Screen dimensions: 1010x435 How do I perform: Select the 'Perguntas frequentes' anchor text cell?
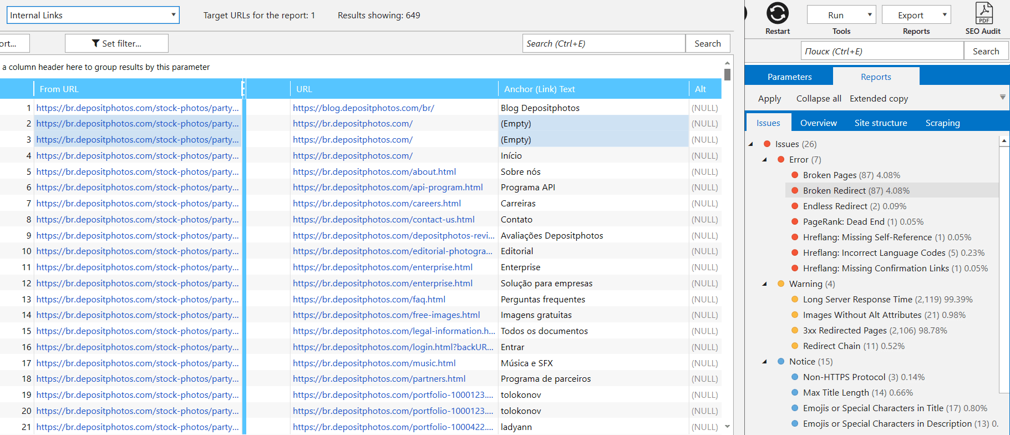pos(593,299)
